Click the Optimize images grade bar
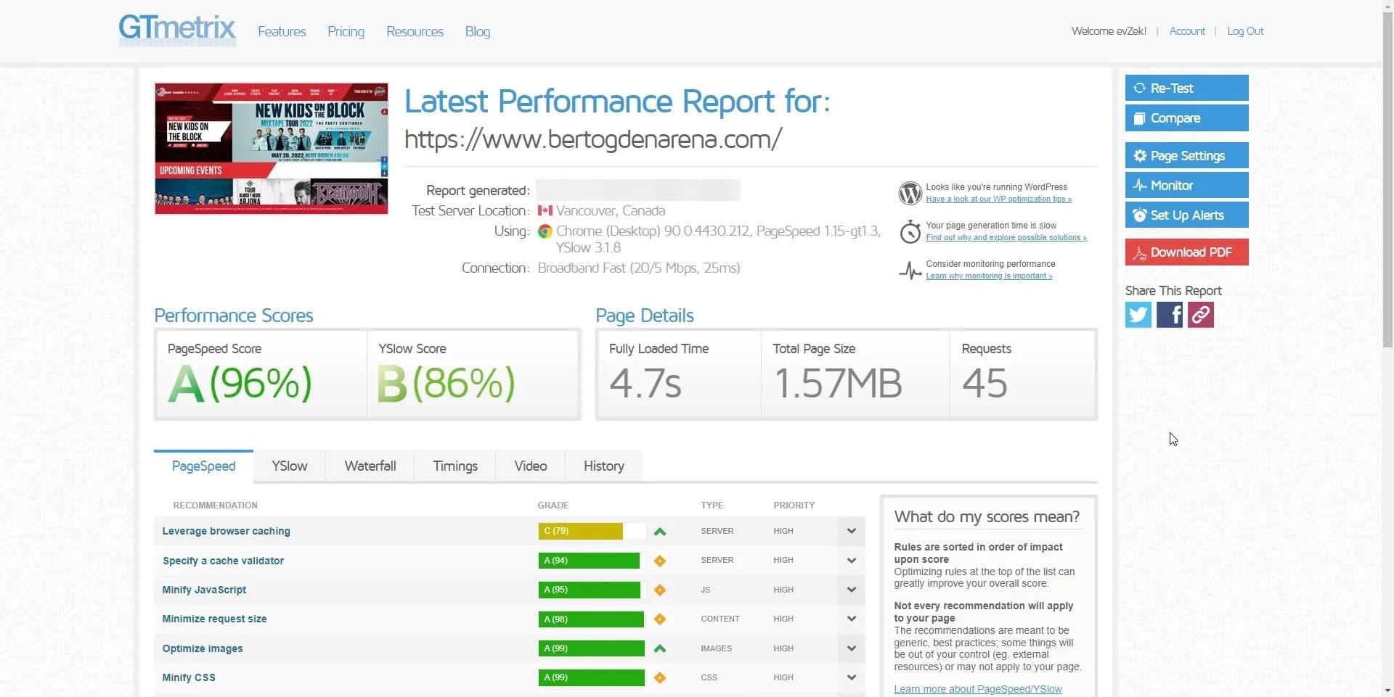The height and width of the screenshot is (697, 1394). [x=591, y=648]
